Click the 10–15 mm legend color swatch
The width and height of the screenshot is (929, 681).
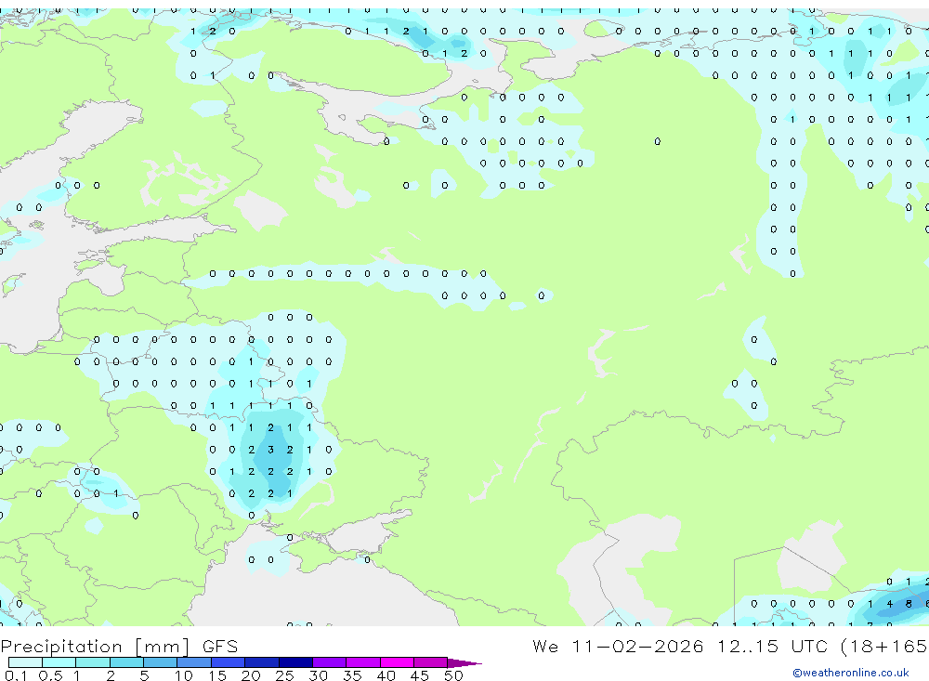coord(194,662)
